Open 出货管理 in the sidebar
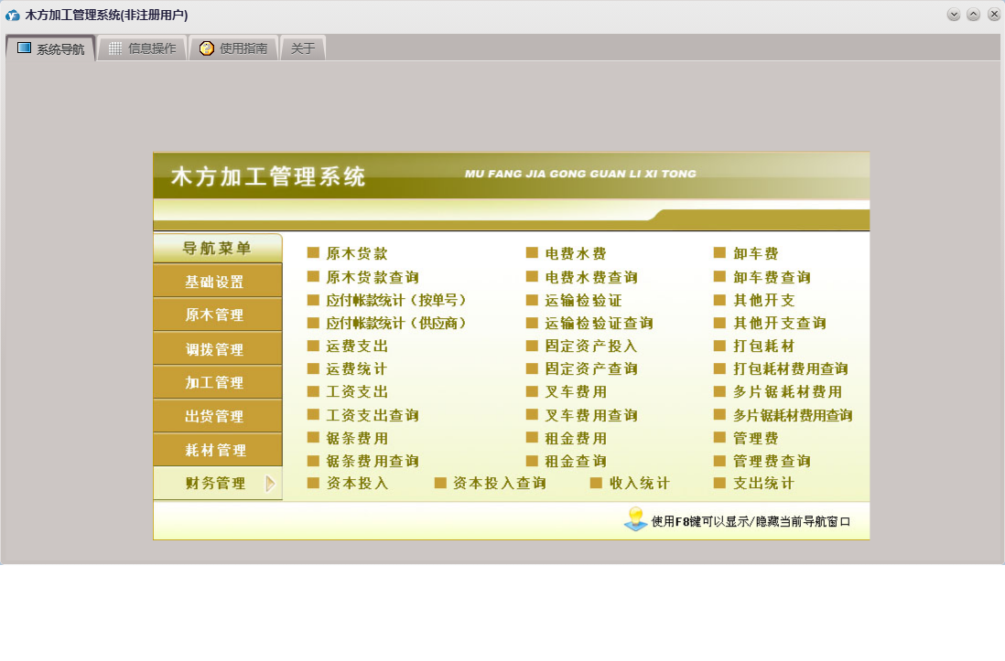This screenshot has height=661, width=1005. tap(215, 417)
